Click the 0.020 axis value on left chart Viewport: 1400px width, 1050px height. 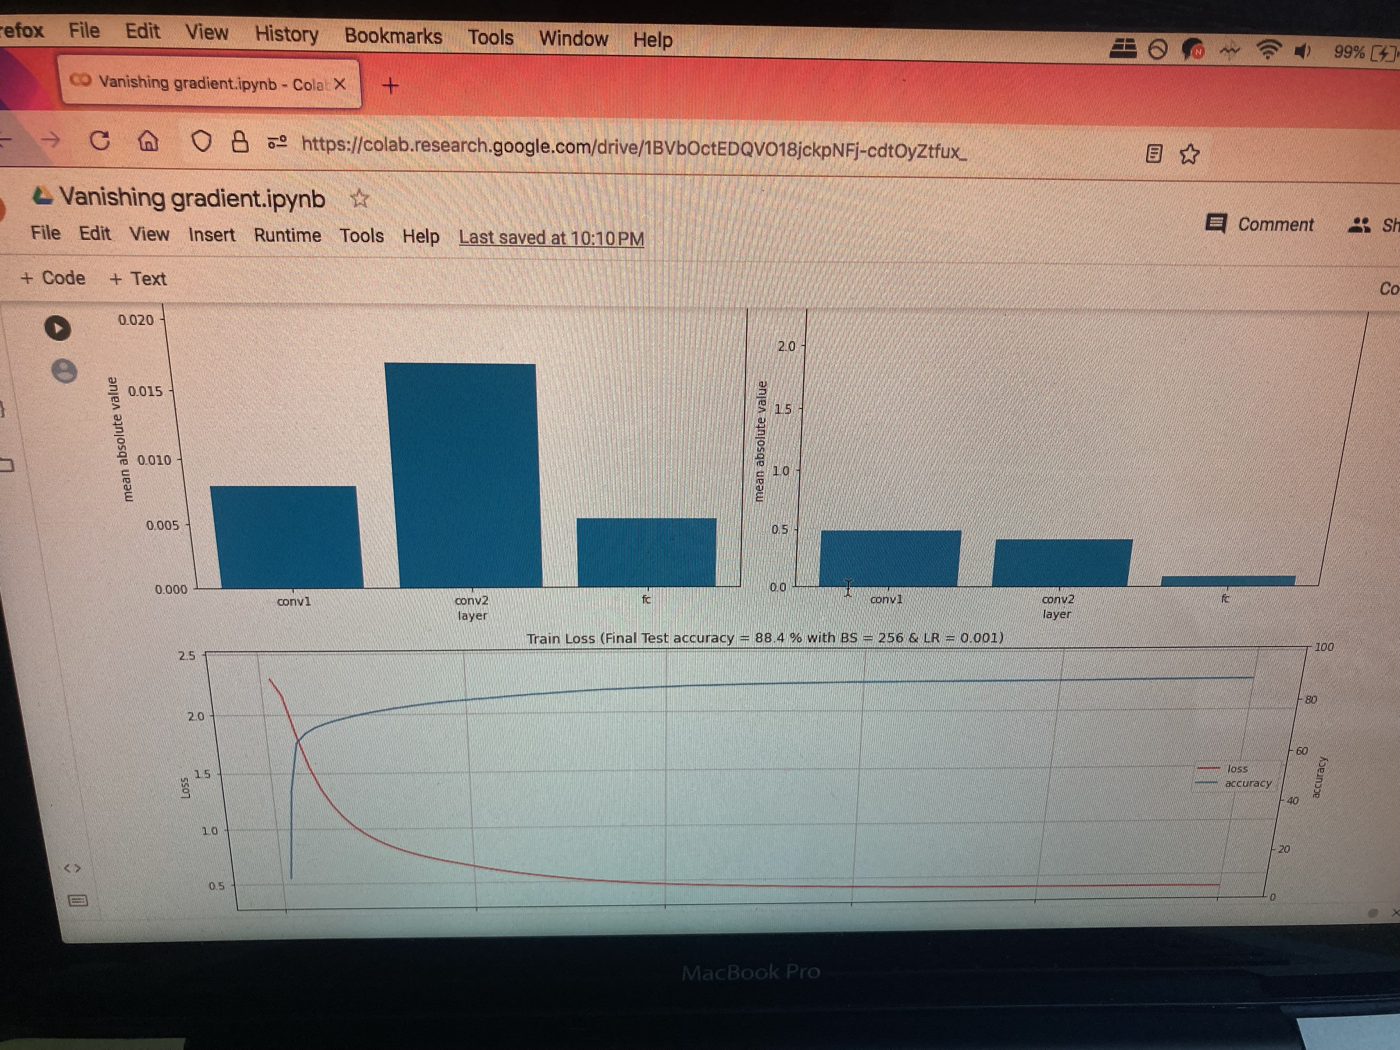(x=136, y=320)
